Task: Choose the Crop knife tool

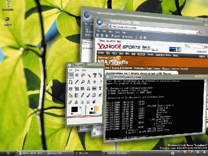Action: (x=100, y=82)
